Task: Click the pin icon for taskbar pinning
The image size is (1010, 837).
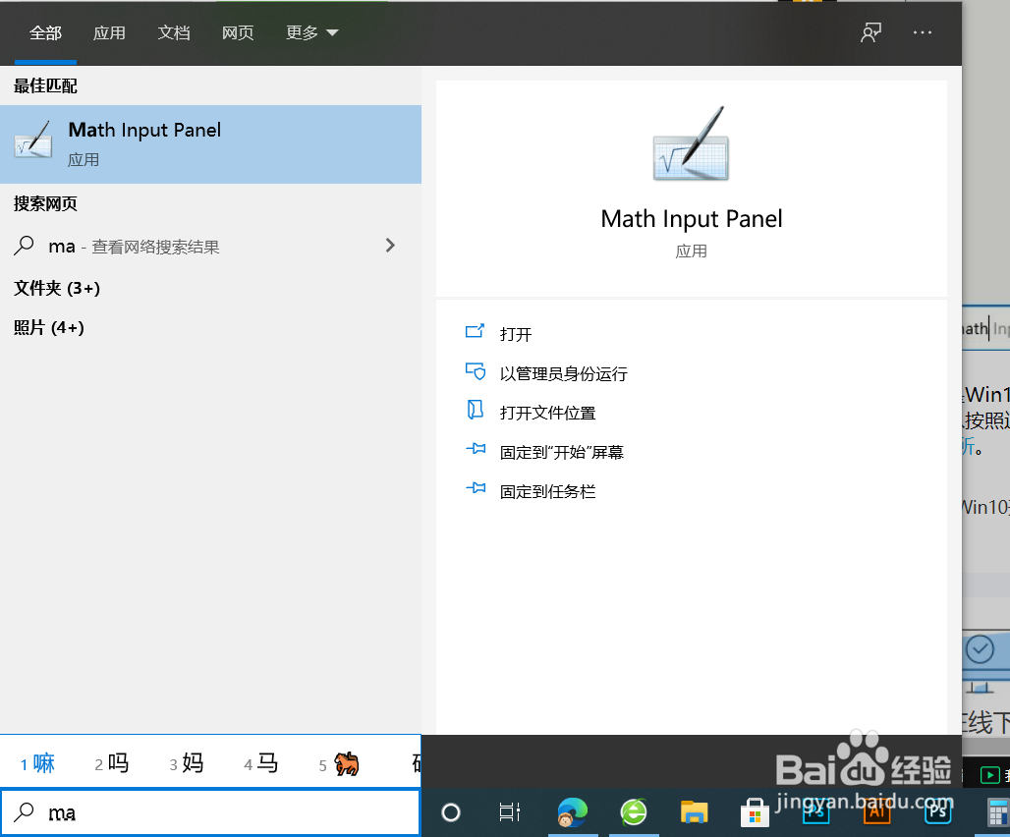Action: [476, 488]
